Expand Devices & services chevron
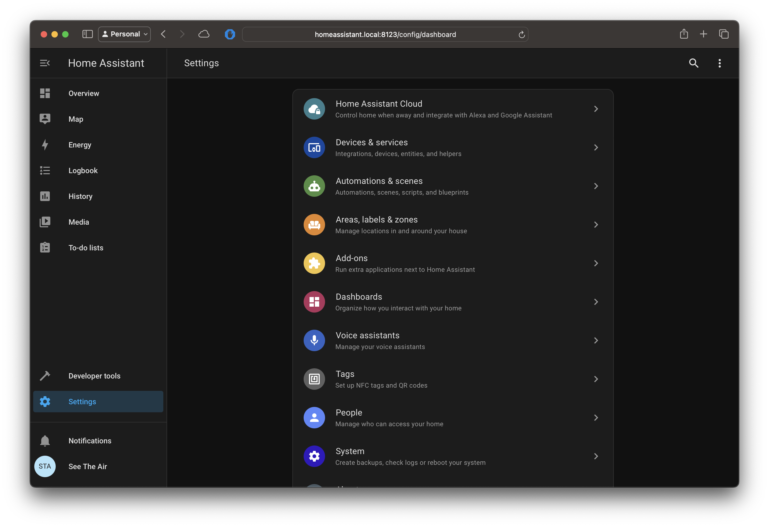 pyautogui.click(x=595, y=147)
